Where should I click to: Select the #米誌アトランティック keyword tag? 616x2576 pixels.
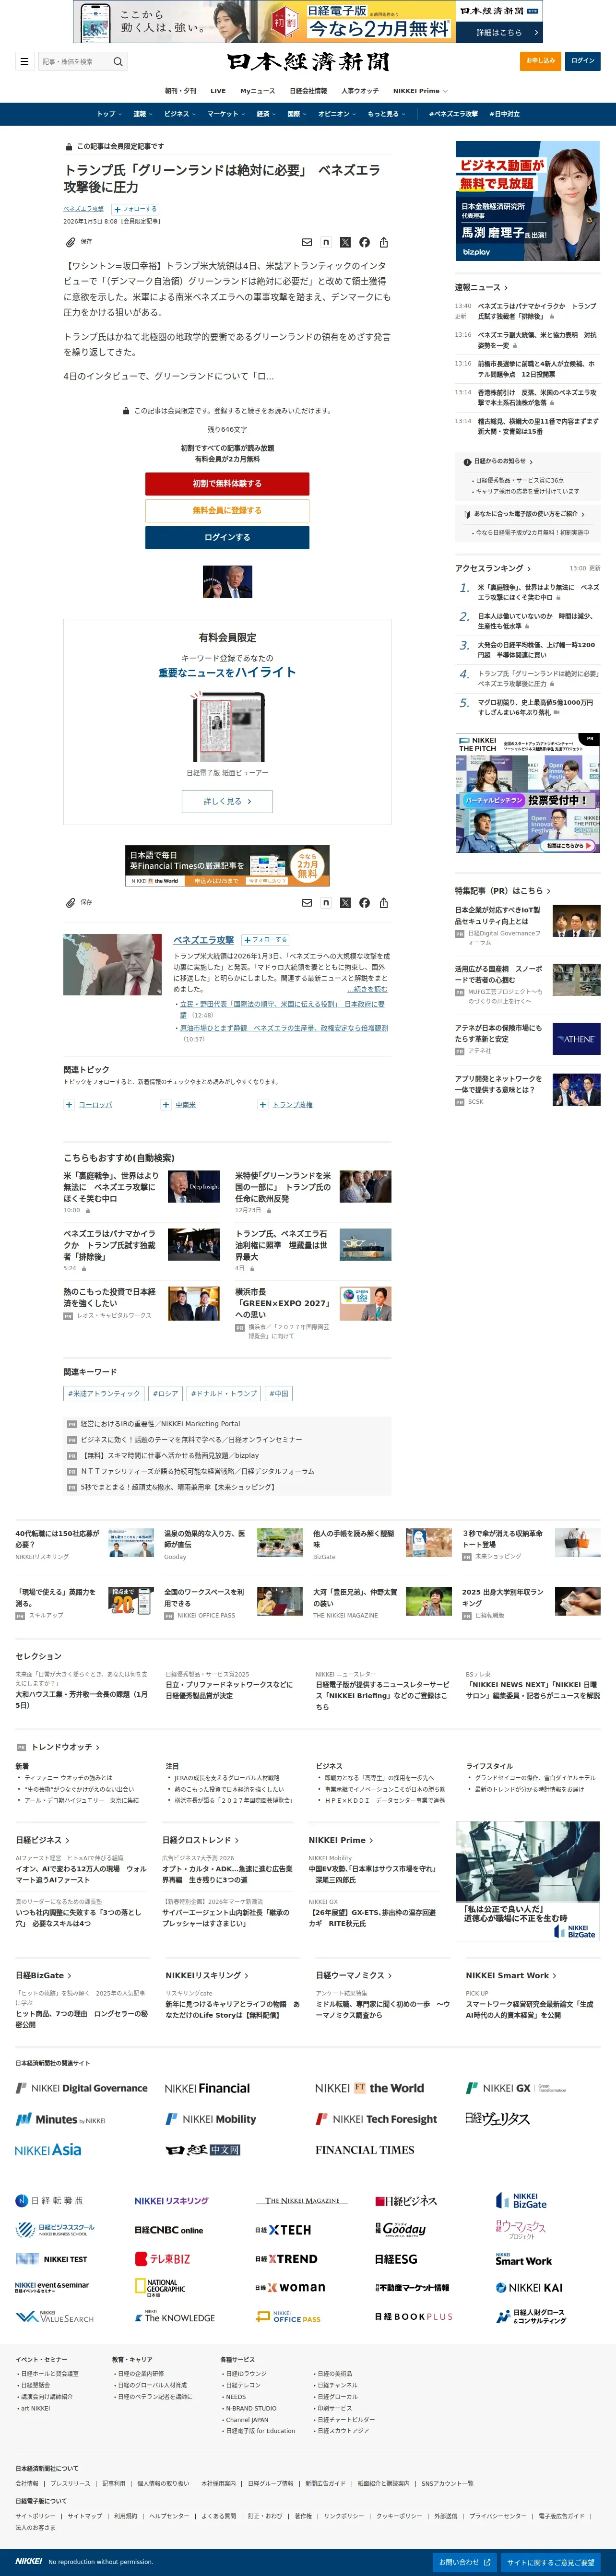(104, 1394)
